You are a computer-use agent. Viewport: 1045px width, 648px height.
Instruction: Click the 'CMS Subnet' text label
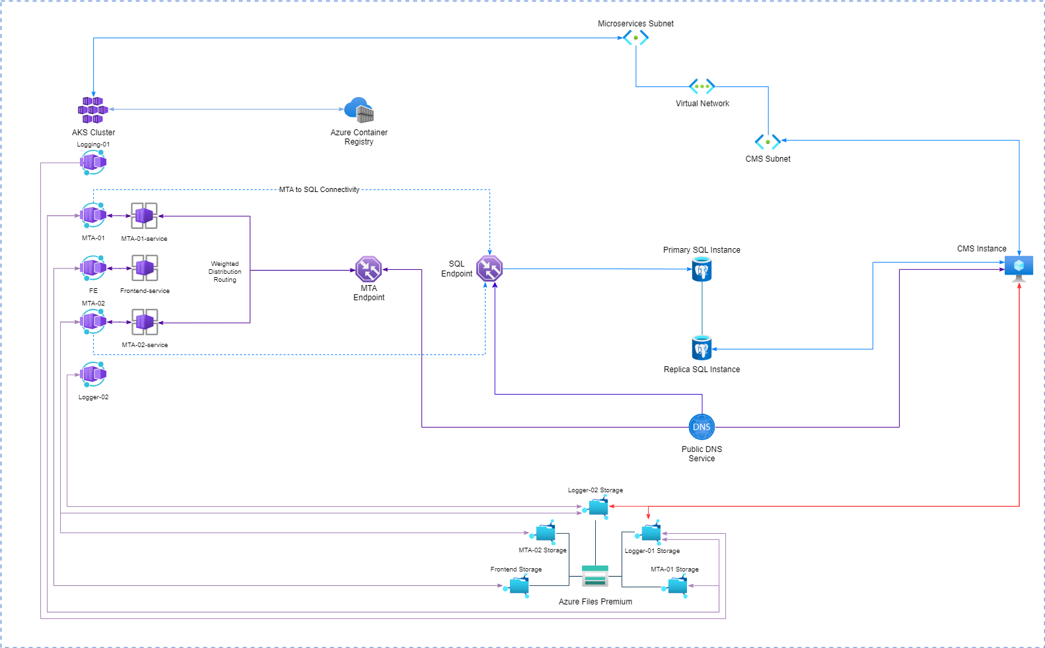tap(768, 159)
